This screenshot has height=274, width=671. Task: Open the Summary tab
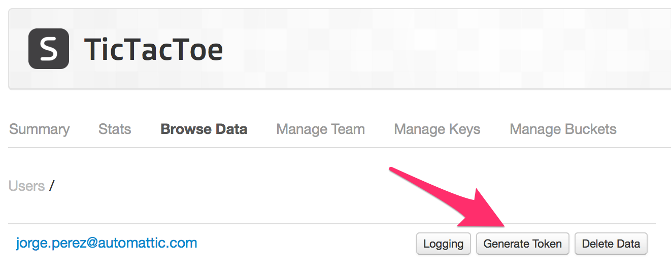click(x=39, y=129)
